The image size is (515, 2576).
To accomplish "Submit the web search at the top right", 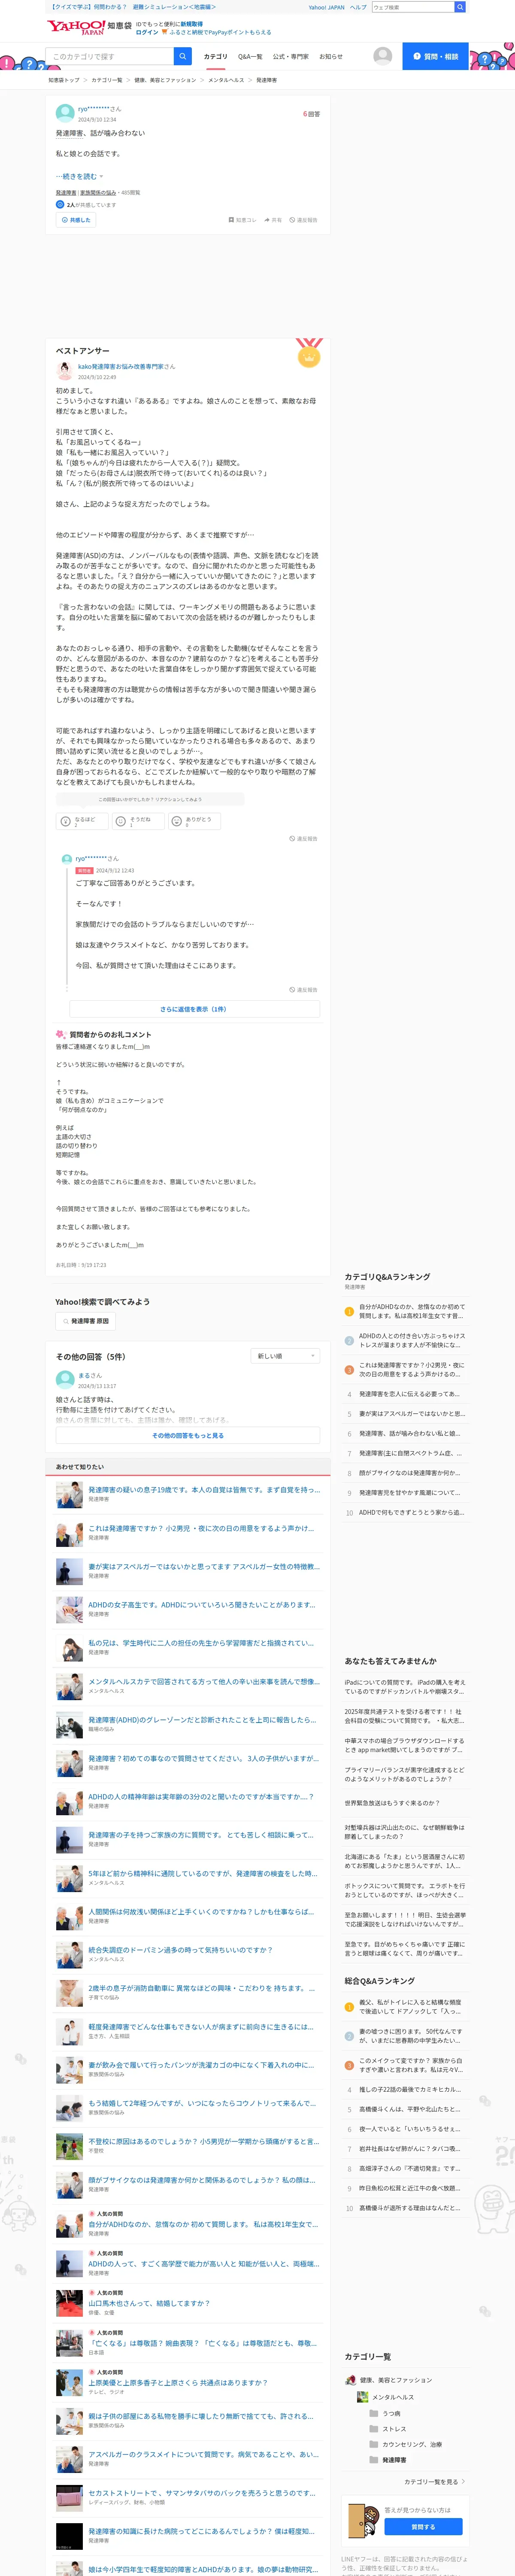I will [x=460, y=7].
